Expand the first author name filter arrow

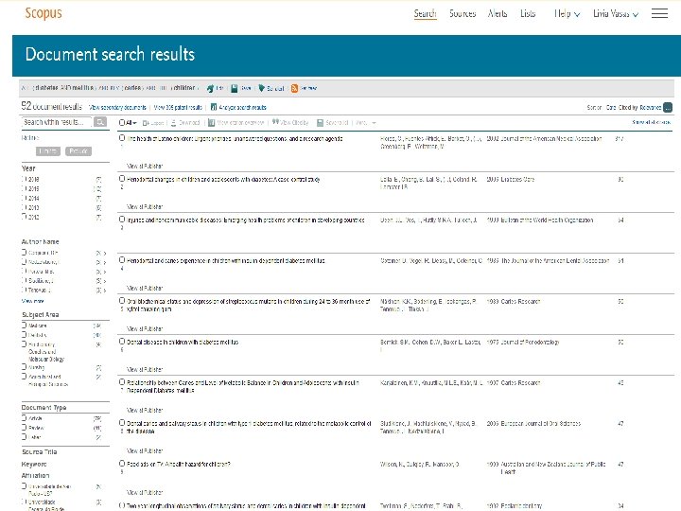105,253
